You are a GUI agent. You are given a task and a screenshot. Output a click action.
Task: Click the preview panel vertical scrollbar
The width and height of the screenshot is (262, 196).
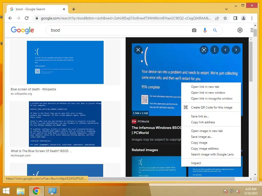pos(251,62)
